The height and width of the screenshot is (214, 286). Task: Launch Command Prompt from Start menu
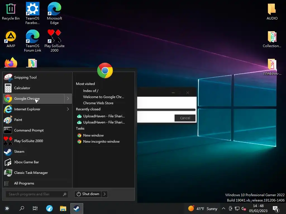click(37, 130)
